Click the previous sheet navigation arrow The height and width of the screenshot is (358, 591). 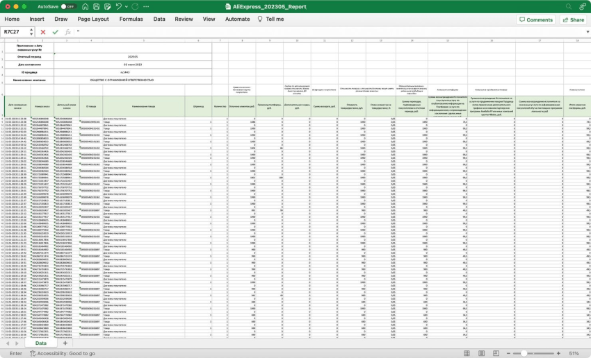(8, 343)
